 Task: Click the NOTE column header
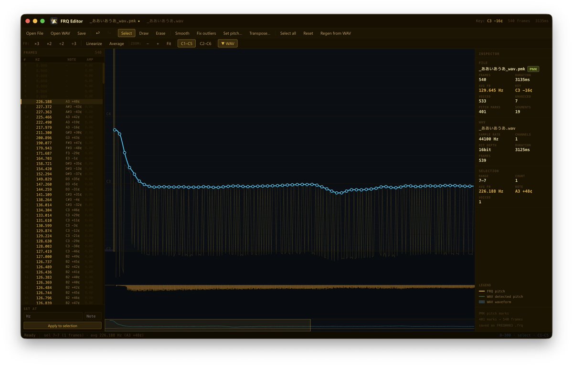(72, 60)
